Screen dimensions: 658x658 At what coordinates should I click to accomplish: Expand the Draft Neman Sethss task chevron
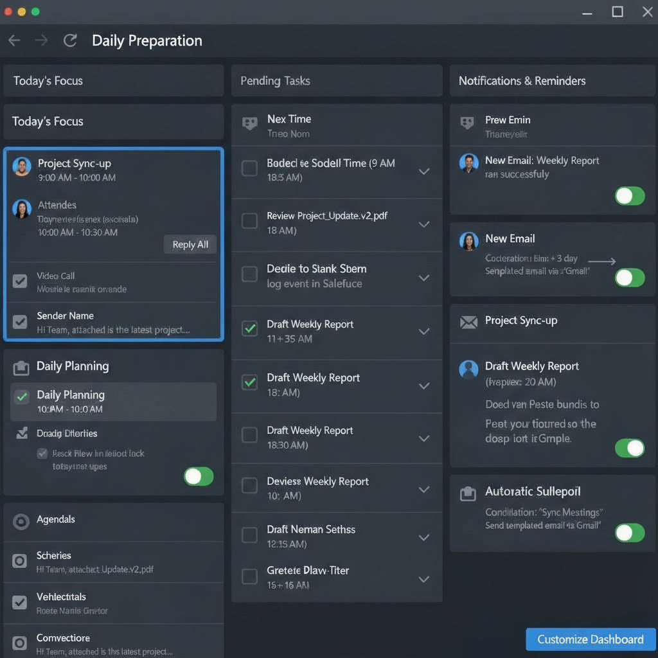(x=423, y=537)
